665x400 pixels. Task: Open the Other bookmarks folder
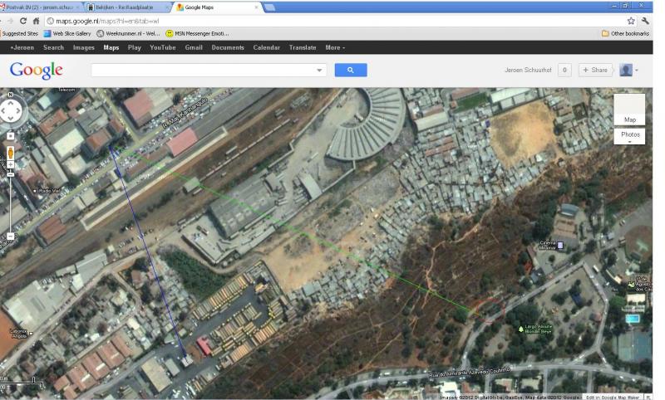tap(626, 33)
